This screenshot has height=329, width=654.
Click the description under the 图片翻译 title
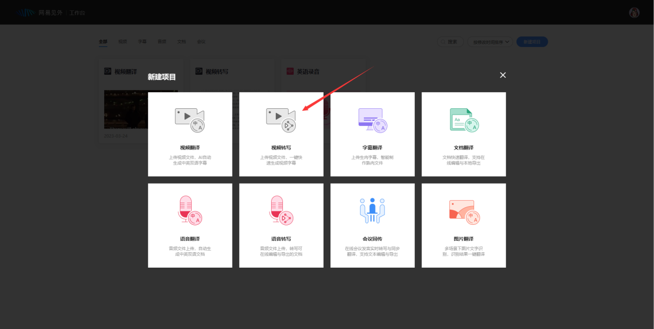tap(464, 251)
